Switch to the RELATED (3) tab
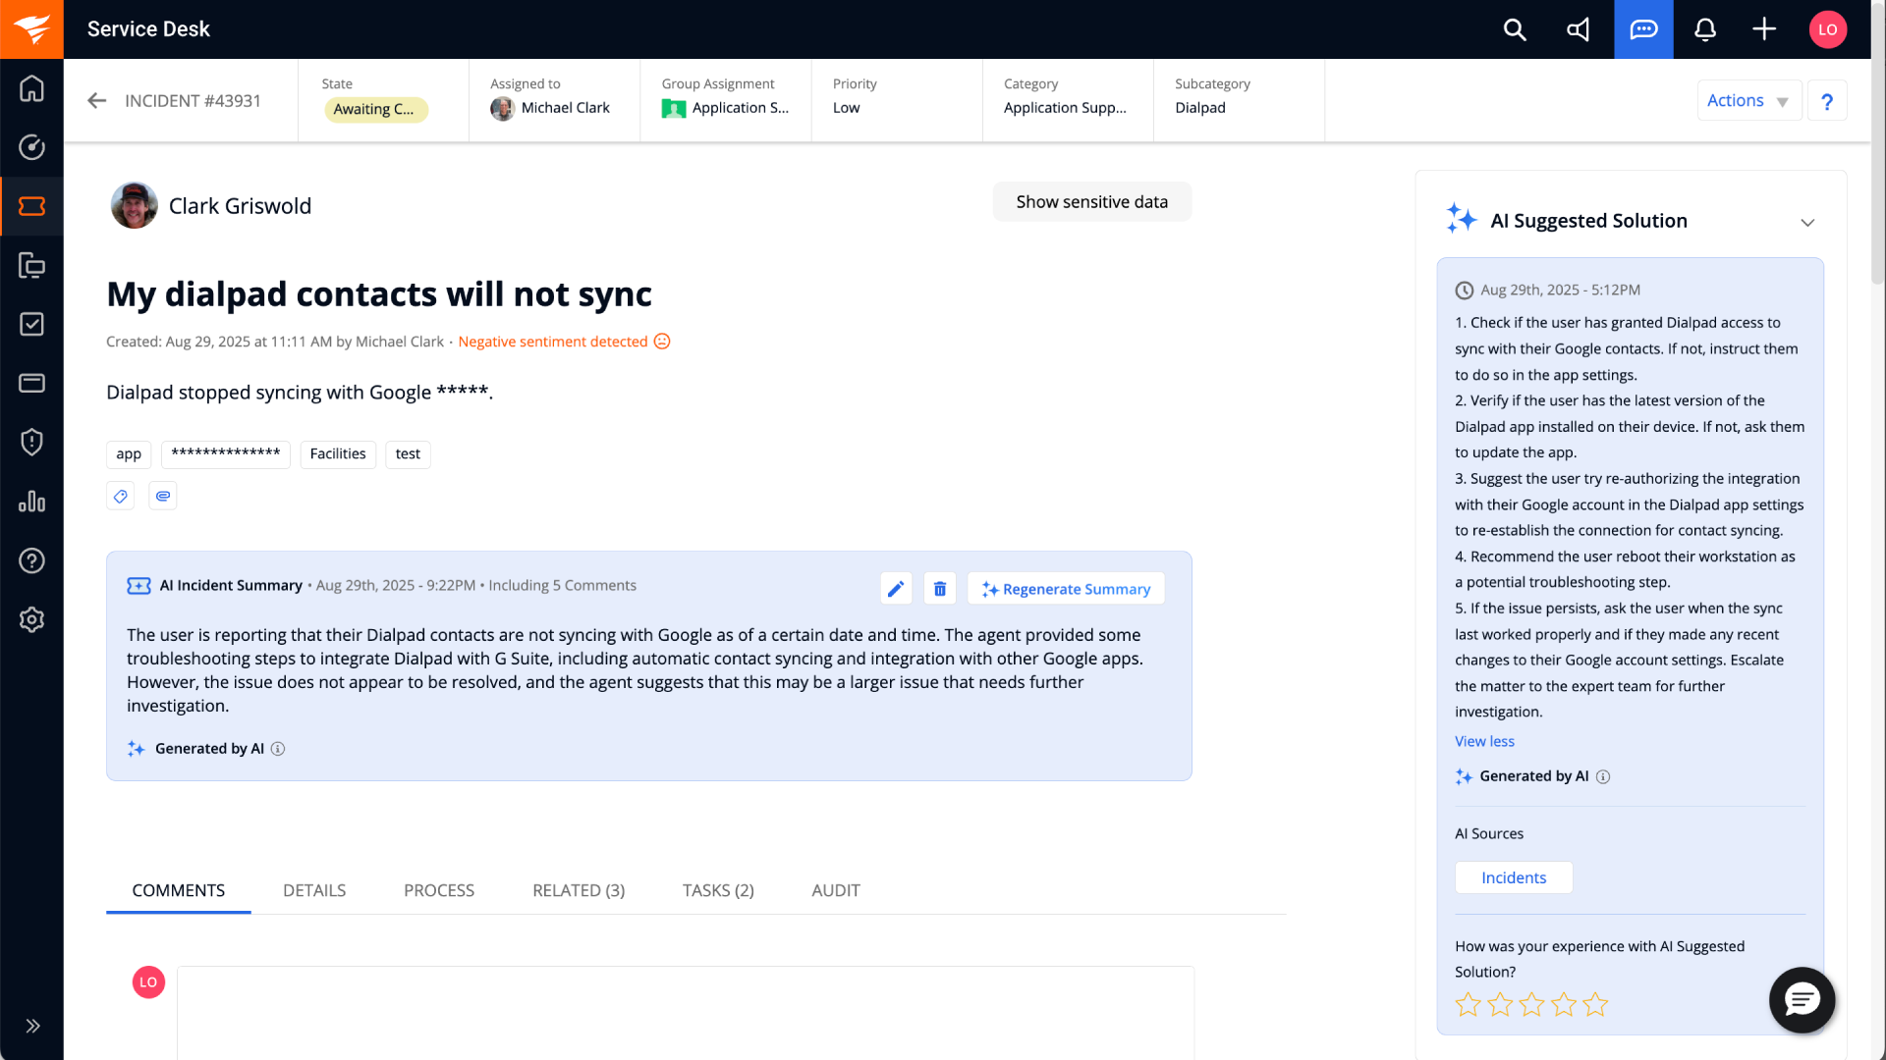 point(579,890)
